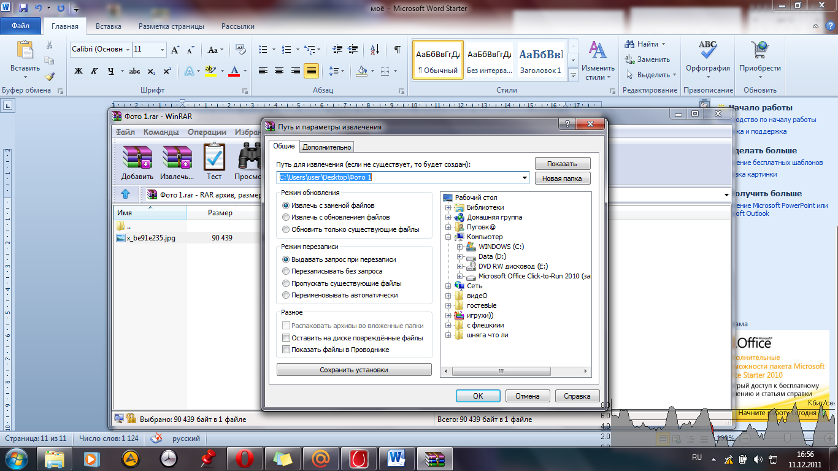Open the Рассылки ribbon tab
Image resolution: width=838 pixels, height=471 pixels.
(238, 26)
